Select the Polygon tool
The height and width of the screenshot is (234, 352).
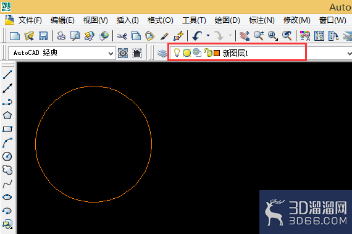pyautogui.click(x=7, y=115)
